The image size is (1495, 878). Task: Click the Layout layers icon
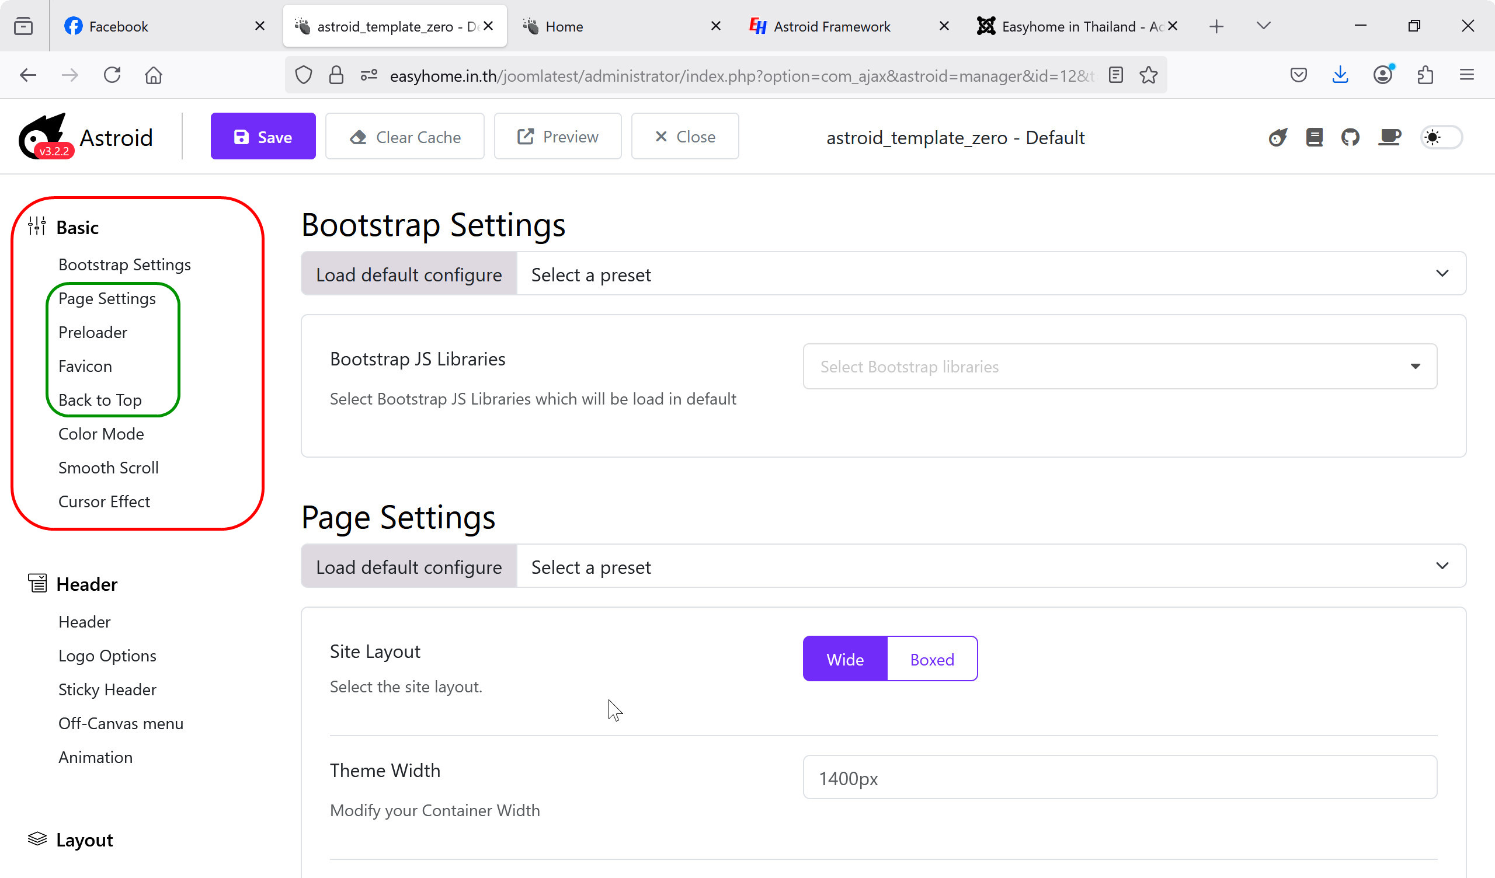(37, 839)
